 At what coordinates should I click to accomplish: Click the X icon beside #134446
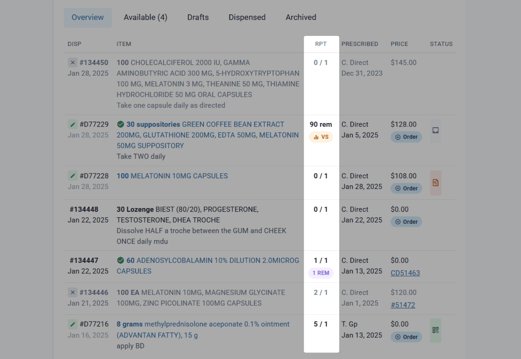(x=73, y=292)
